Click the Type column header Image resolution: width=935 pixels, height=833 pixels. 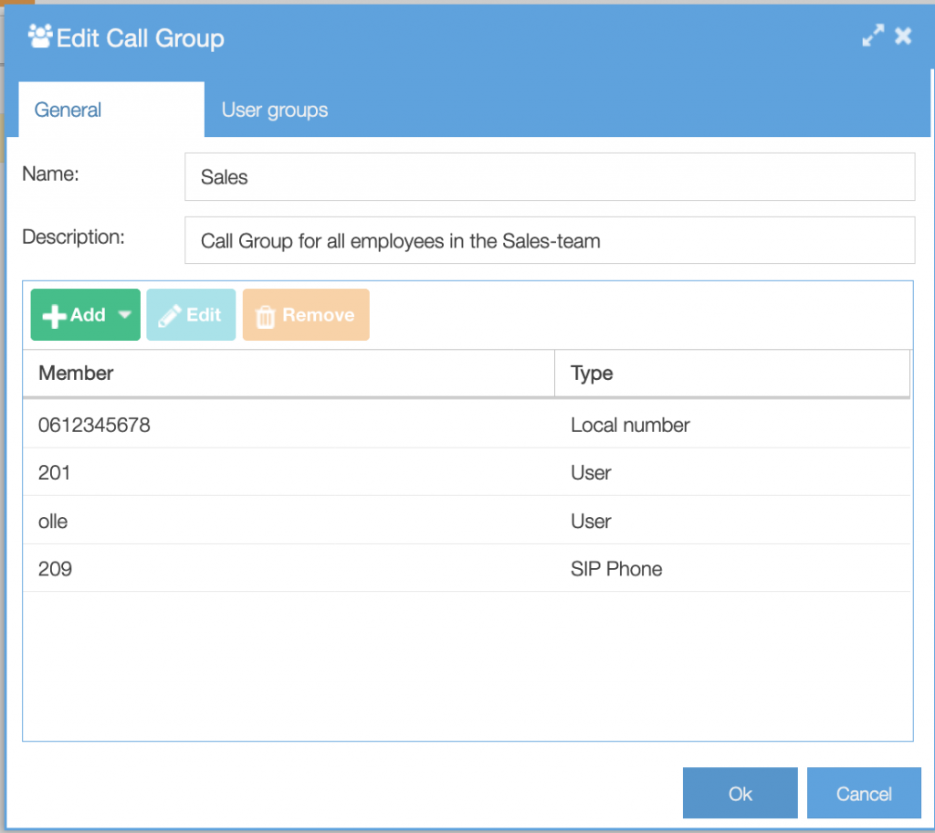pyautogui.click(x=591, y=373)
